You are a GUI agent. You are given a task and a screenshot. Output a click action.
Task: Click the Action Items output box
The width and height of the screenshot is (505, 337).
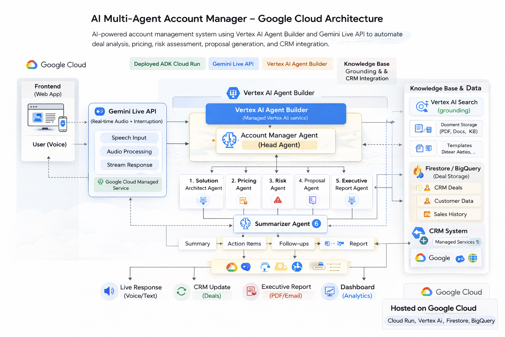244,244
